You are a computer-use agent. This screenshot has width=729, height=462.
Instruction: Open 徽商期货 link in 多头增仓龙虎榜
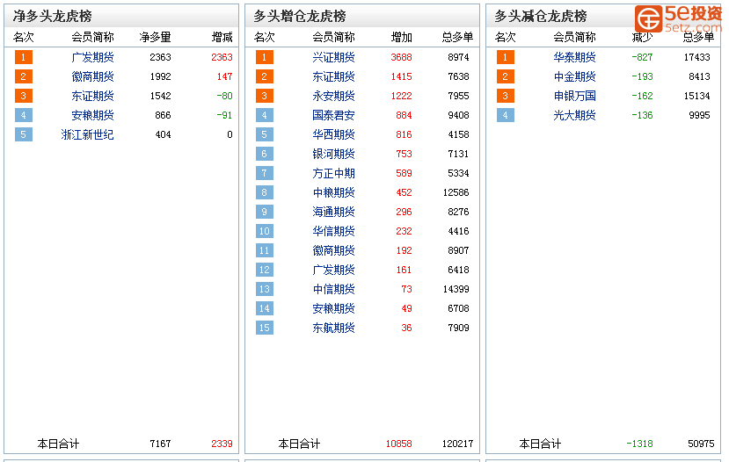pyautogui.click(x=333, y=250)
